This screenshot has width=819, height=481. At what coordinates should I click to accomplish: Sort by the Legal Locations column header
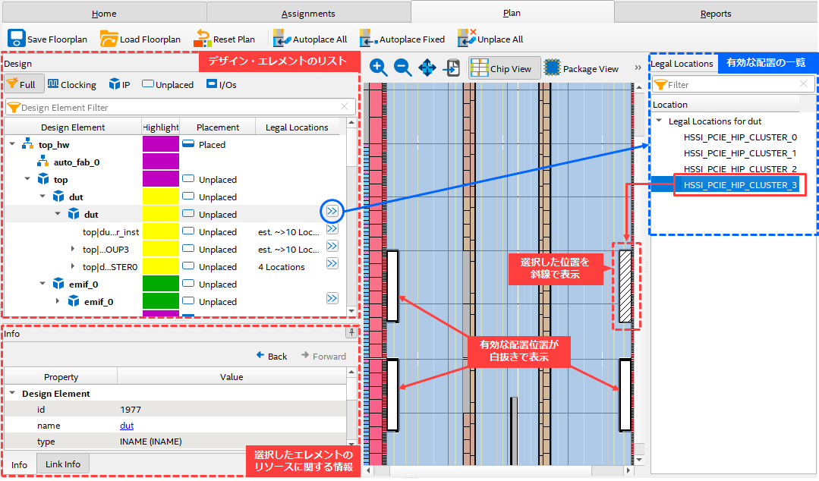(x=297, y=127)
